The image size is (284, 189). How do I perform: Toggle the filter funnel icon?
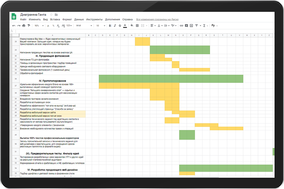pyautogui.click(x=196, y=26)
